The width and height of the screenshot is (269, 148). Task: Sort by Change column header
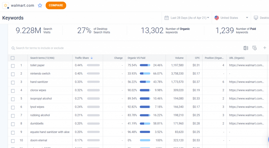point(118,58)
